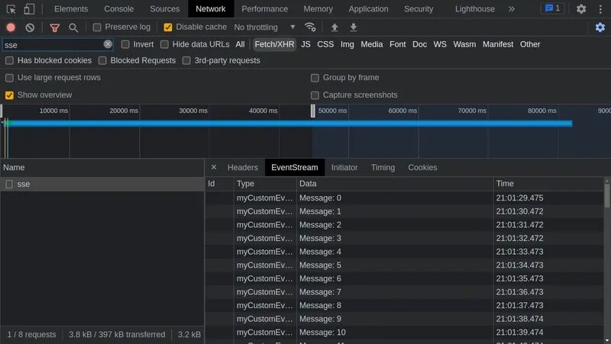Click the red filter funnel icon
611x344 pixels.
click(x=54, y=27)
